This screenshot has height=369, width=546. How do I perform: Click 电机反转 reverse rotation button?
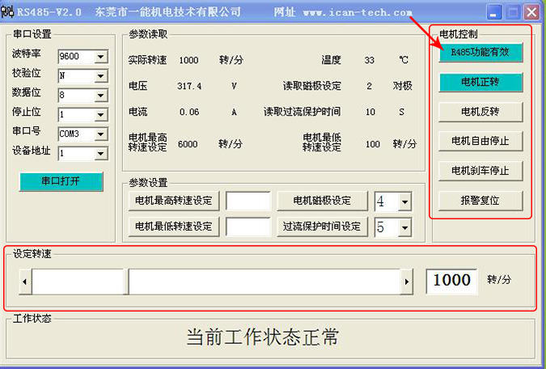480,112
